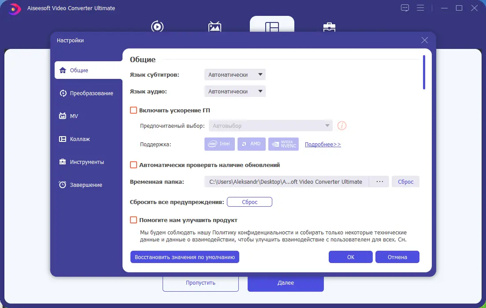Tick Помогите нам улучшить продукт checkbox

click(x=134, y=220)
